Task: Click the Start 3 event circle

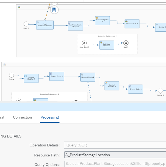Action: (x=26, y=24)
